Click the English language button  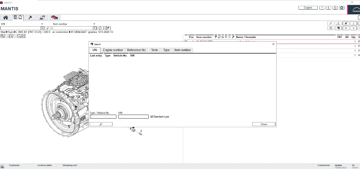[308, 8]
